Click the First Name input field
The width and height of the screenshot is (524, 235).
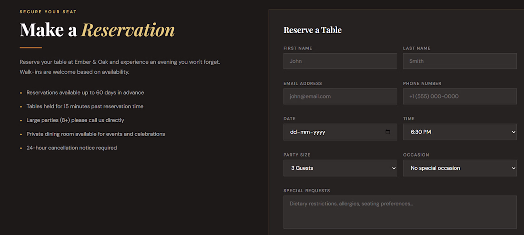pyautogui.click(x=340, y=61)
